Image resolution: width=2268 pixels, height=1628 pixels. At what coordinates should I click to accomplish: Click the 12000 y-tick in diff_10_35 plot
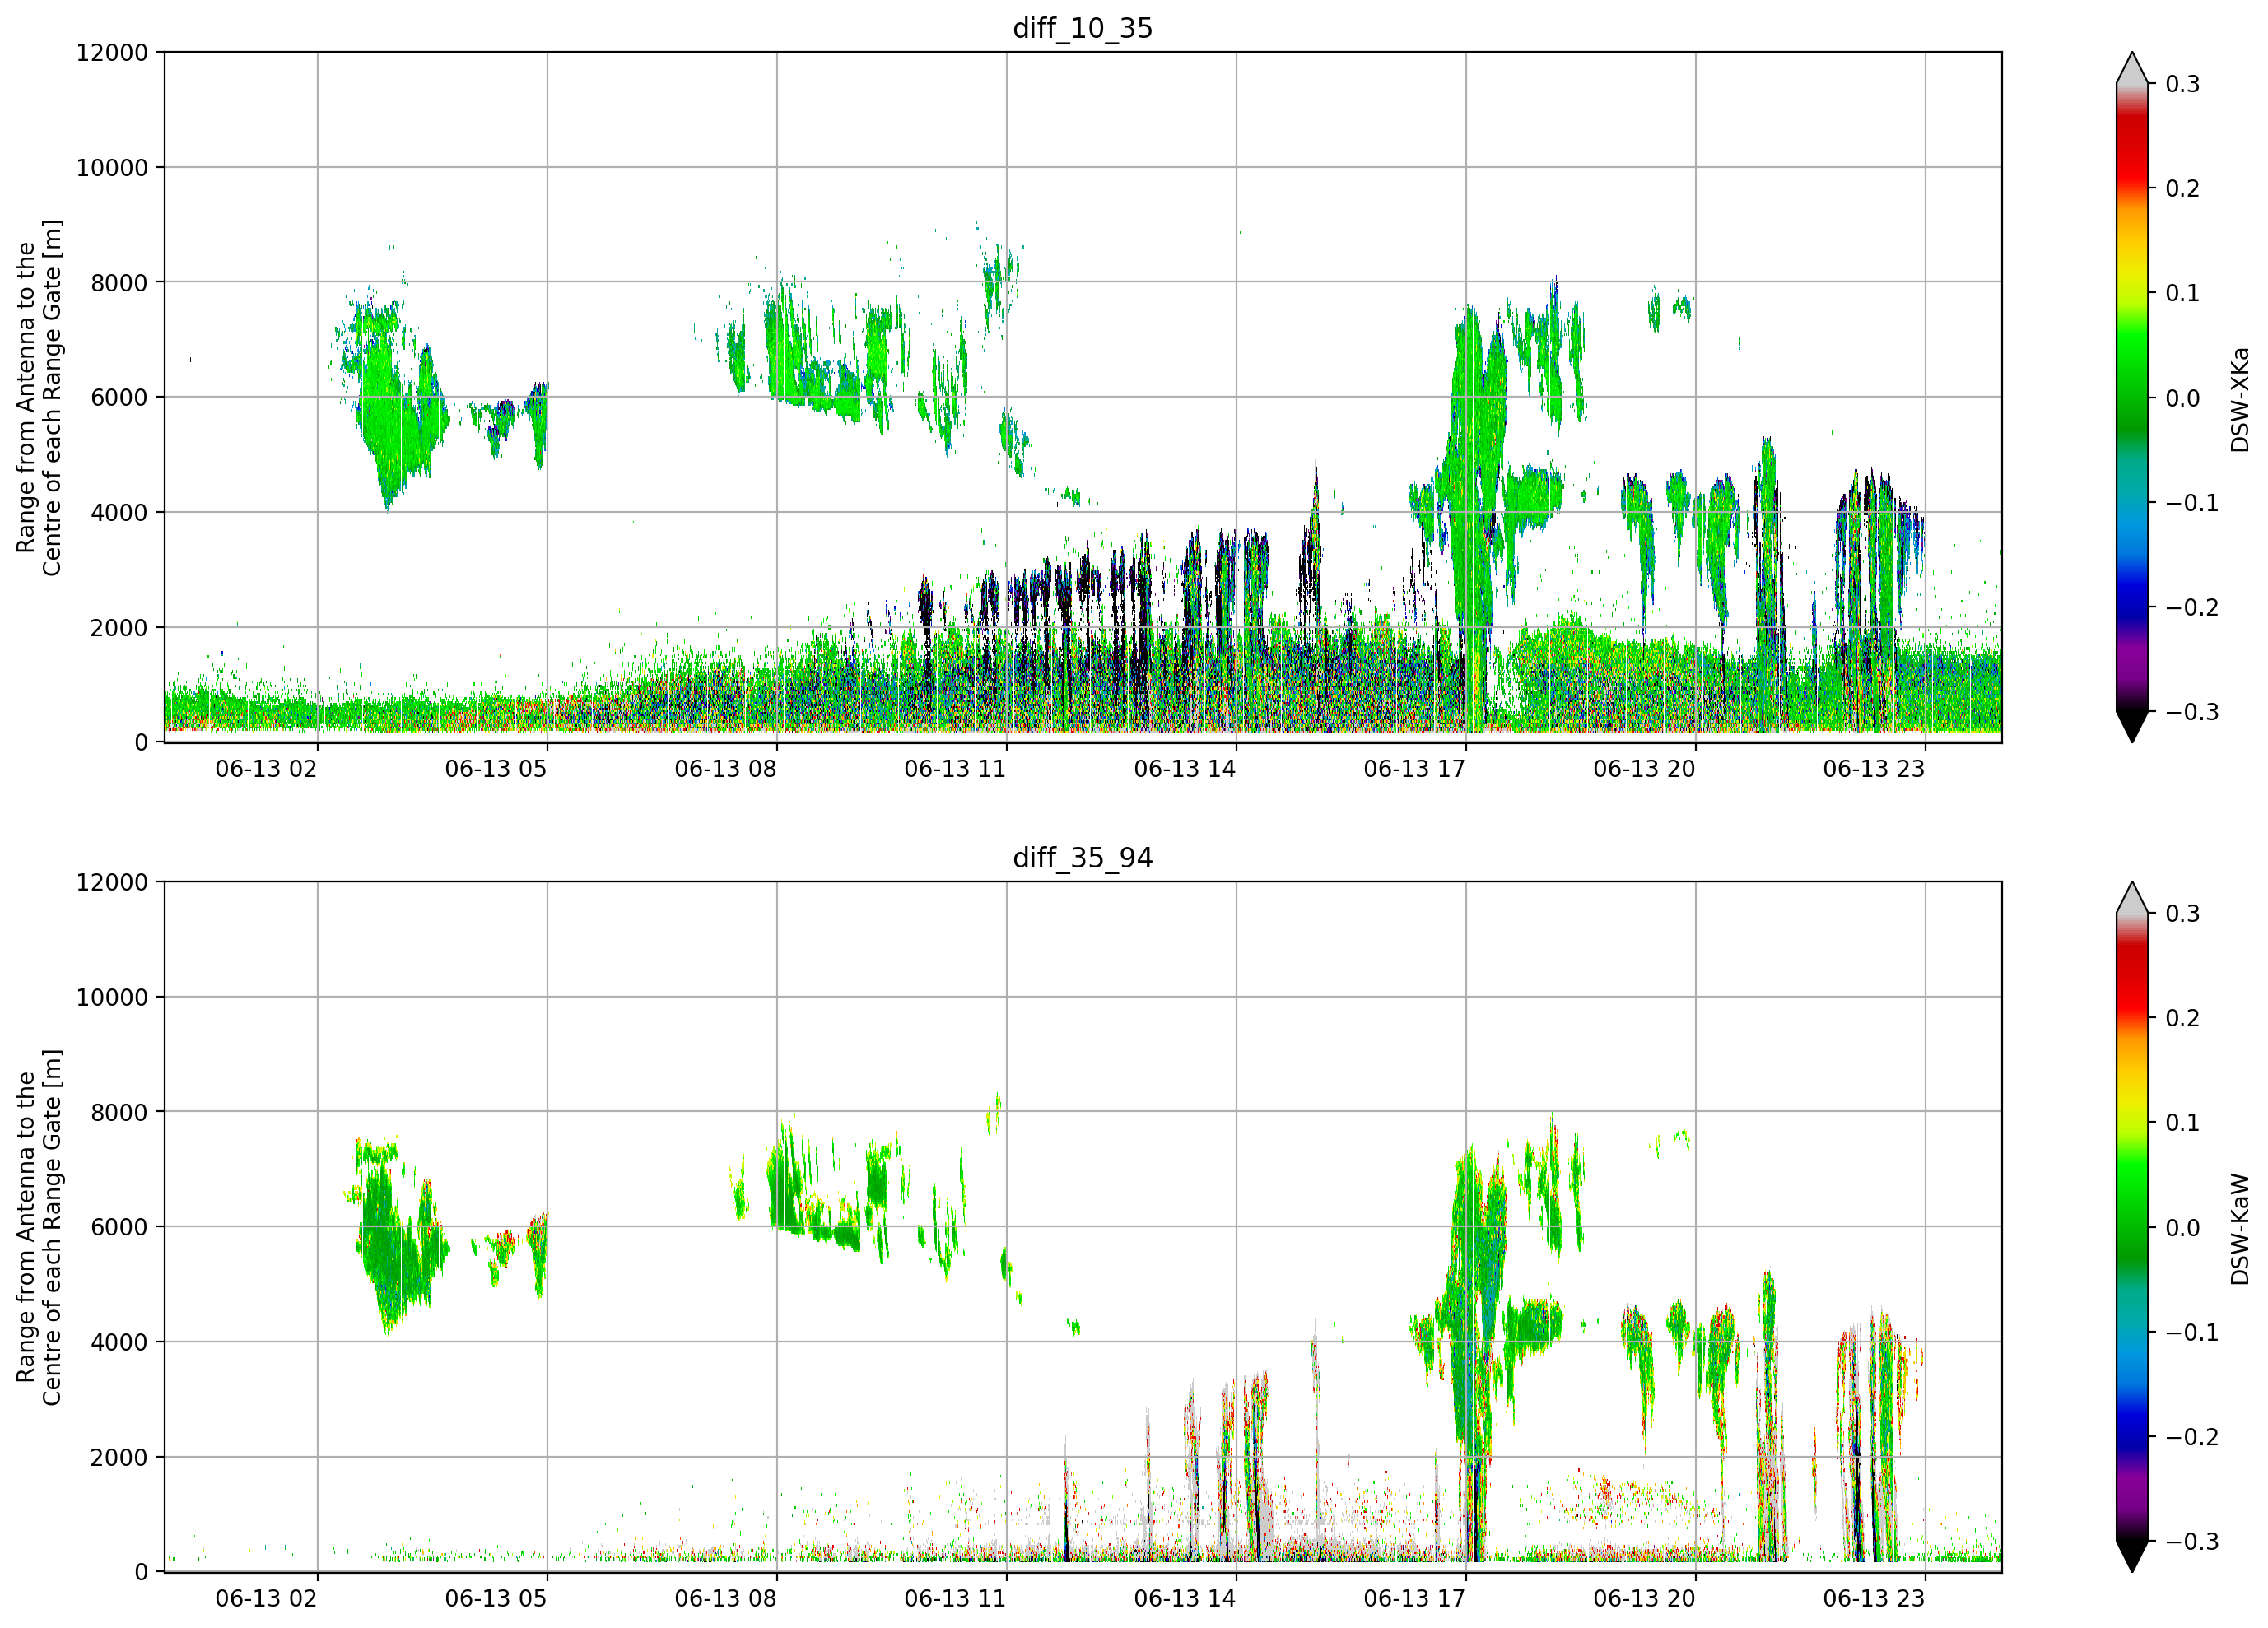point(112,53)
